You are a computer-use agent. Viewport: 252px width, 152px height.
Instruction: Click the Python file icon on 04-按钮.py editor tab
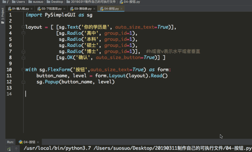[x=102, y=9]
